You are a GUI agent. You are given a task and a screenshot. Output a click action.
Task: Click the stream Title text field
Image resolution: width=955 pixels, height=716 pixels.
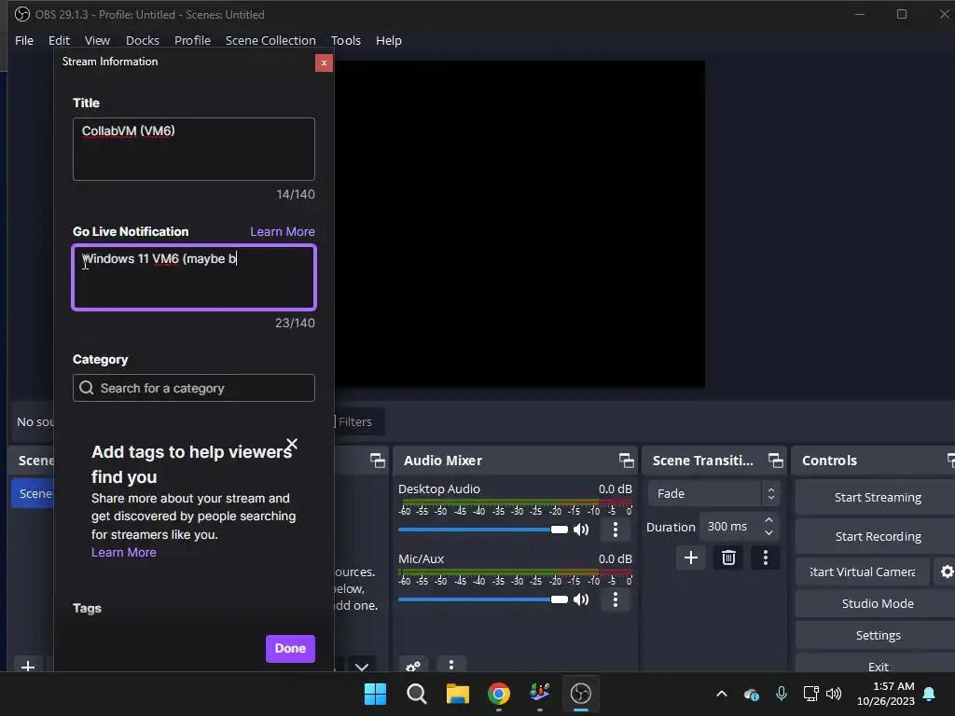[x=194, y=149]
